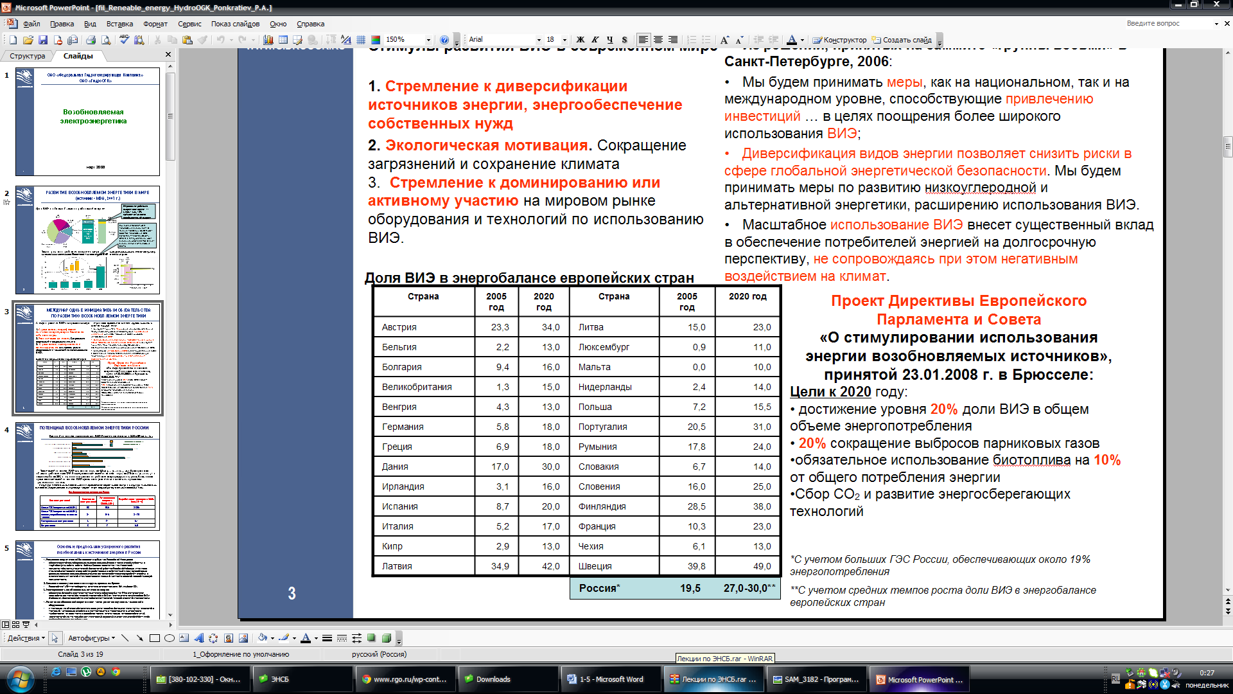
Task: Click the Windows Start button
Action: point(20,679)
